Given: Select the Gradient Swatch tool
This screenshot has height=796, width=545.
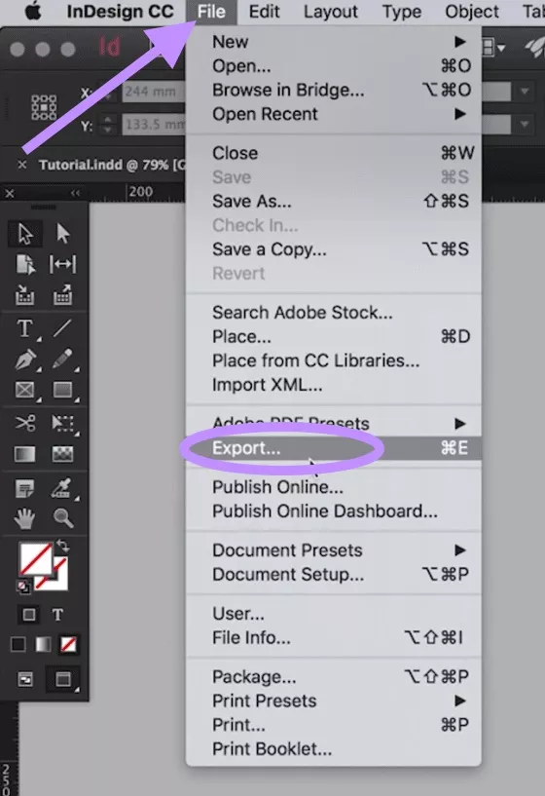Looking at the screenshot, I should click(x=25, y=454).
